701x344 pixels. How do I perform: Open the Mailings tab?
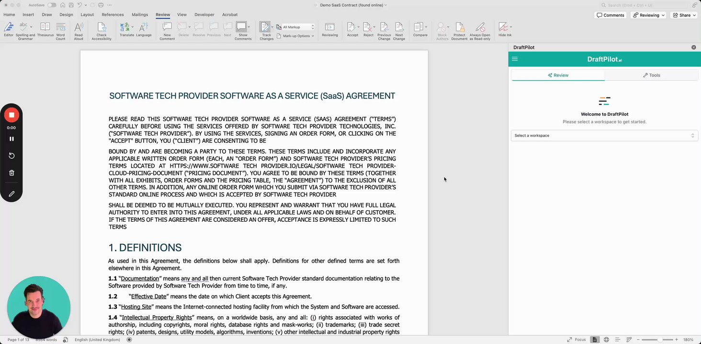click(140, 15)
